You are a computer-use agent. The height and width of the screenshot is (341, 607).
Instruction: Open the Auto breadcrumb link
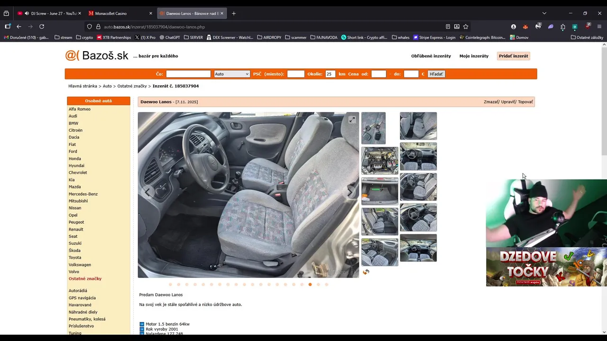tap(107, 86)
